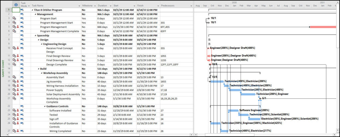Click the Program Management task name cell
The image size is (340, 137).
(56, 27)
